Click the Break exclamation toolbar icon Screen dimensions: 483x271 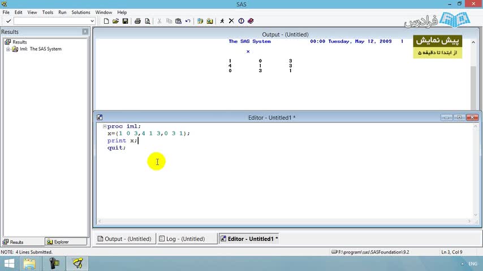click(x=241, y=21)
